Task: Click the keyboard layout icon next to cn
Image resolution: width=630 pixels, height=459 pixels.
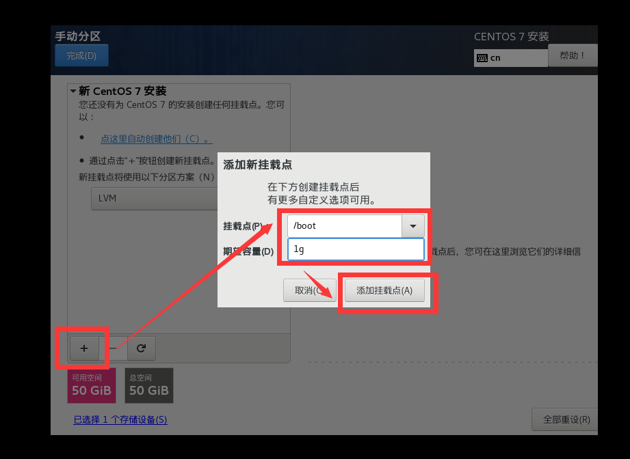Action: [482, 58]
